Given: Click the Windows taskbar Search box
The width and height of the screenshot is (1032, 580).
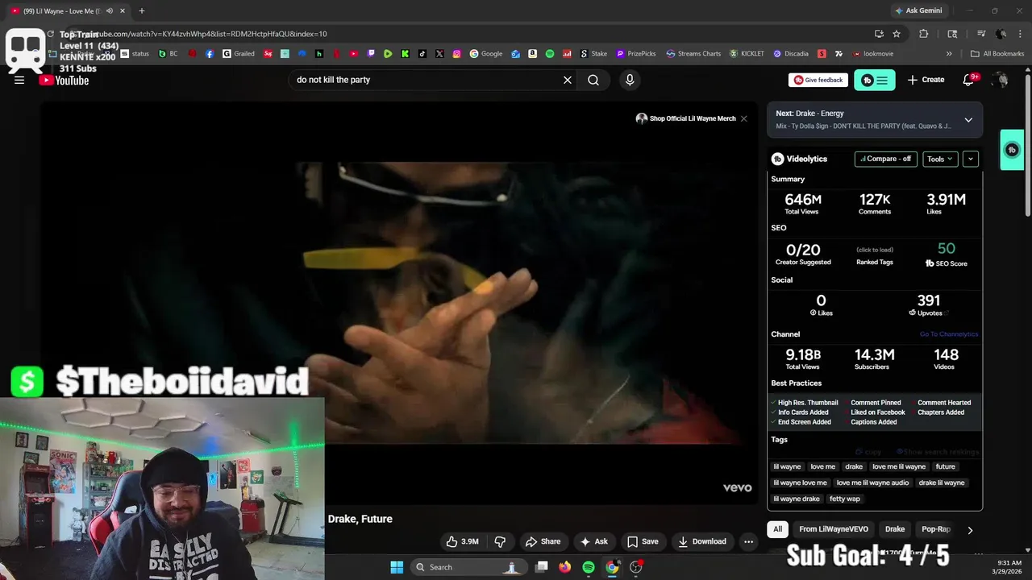Looking at the screenshot, I should point(468,567).
